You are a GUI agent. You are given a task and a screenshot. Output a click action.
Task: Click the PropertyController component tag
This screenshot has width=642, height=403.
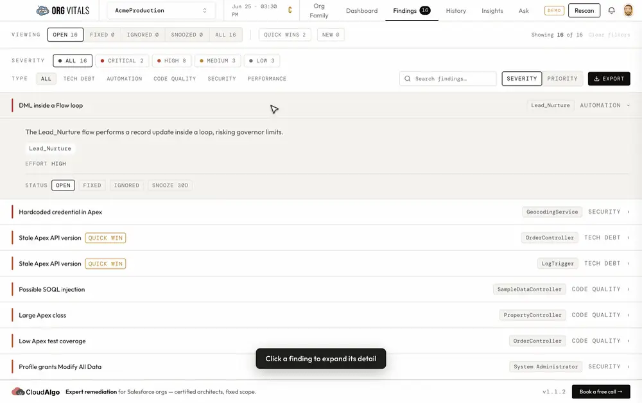(x=532, y=315)
